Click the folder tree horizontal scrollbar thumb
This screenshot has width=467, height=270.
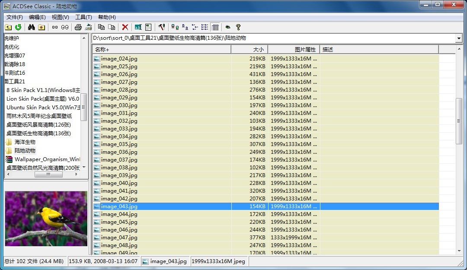click(48, 175)
